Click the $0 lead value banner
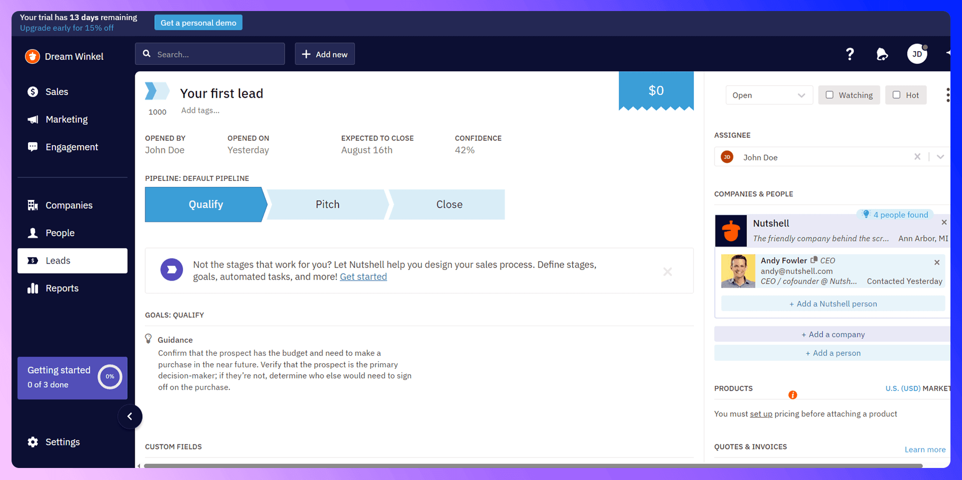962x480 pixels. point(656,90)
